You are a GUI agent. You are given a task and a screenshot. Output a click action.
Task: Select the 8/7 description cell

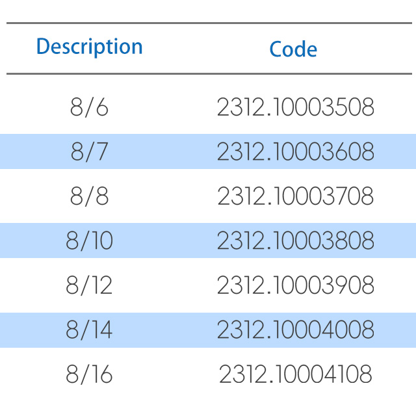pyautogui.click(x=89, y=151)
